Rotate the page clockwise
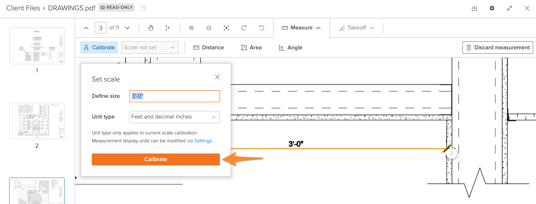The image size is (536, 204). (x=244, y=28)
